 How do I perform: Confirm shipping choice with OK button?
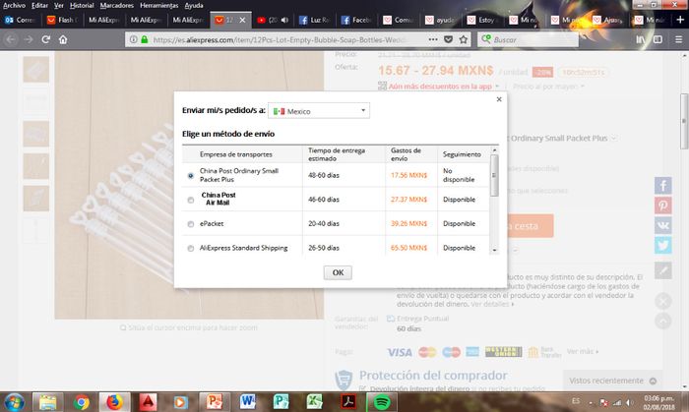pos(338,272)
